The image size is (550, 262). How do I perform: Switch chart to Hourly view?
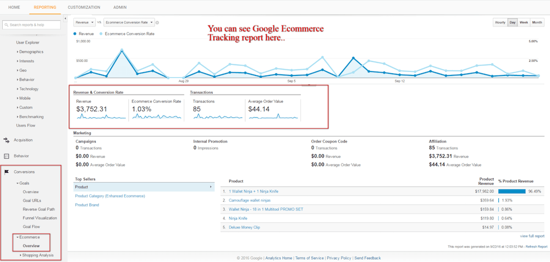[500, 23]
